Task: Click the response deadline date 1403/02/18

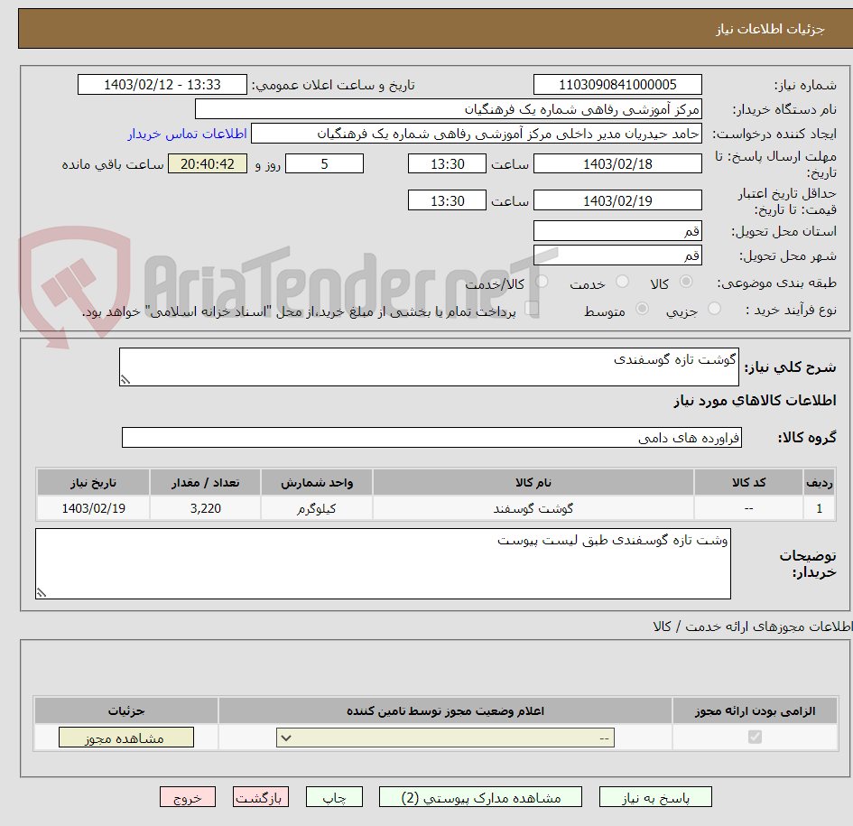Action: [x=617, y=163]
